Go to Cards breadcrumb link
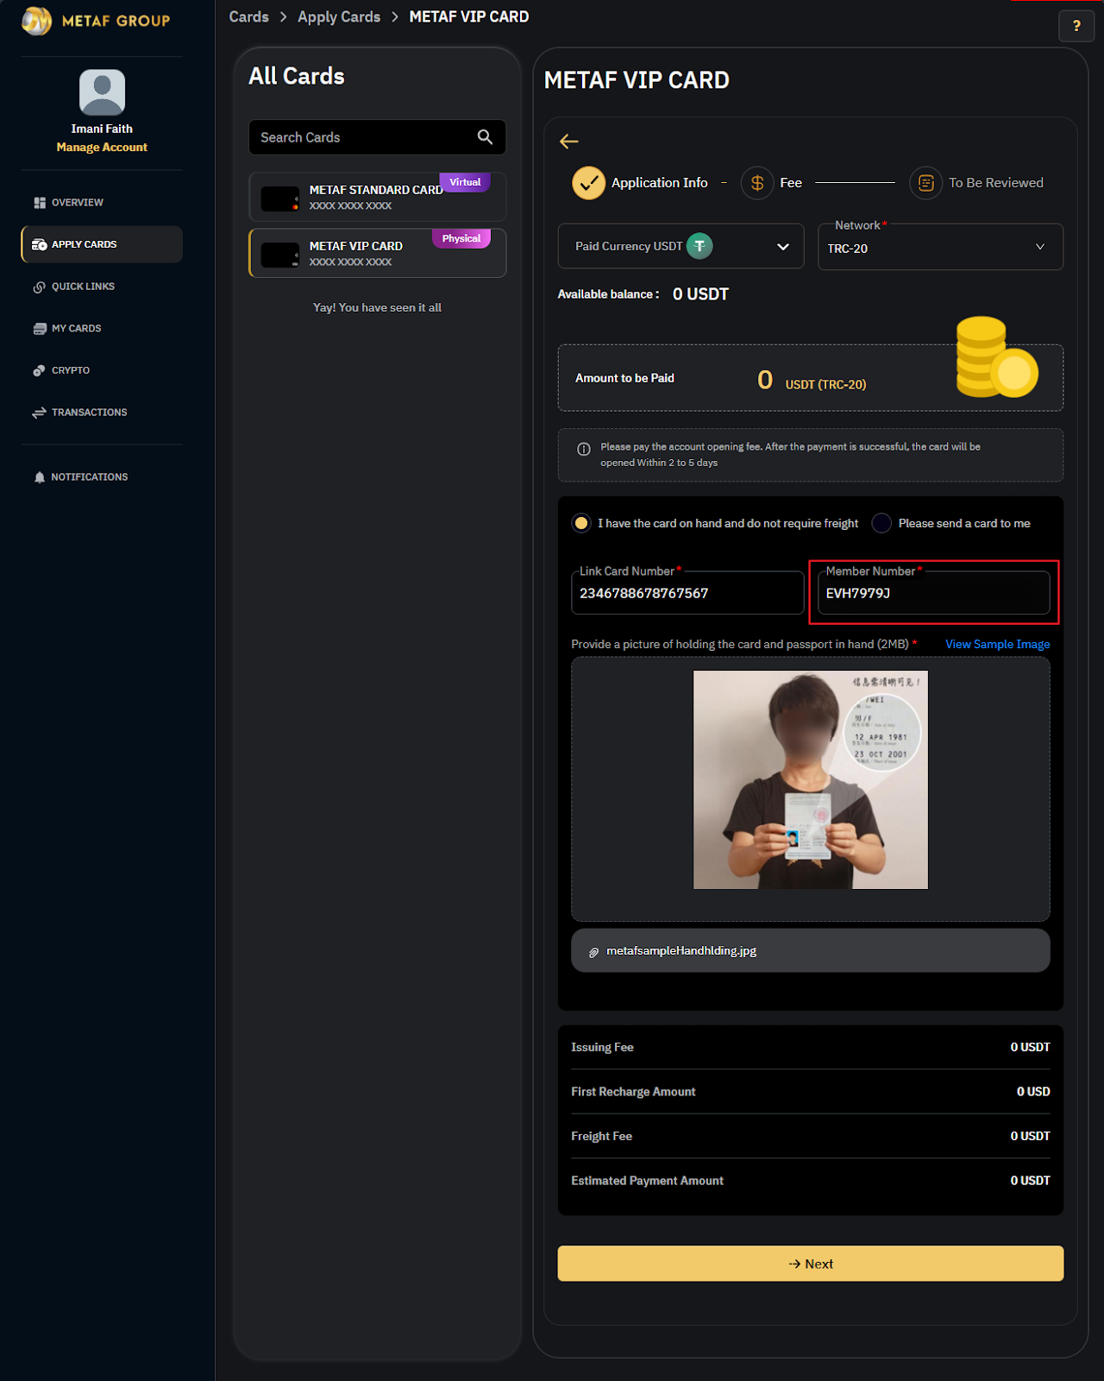 249,17
